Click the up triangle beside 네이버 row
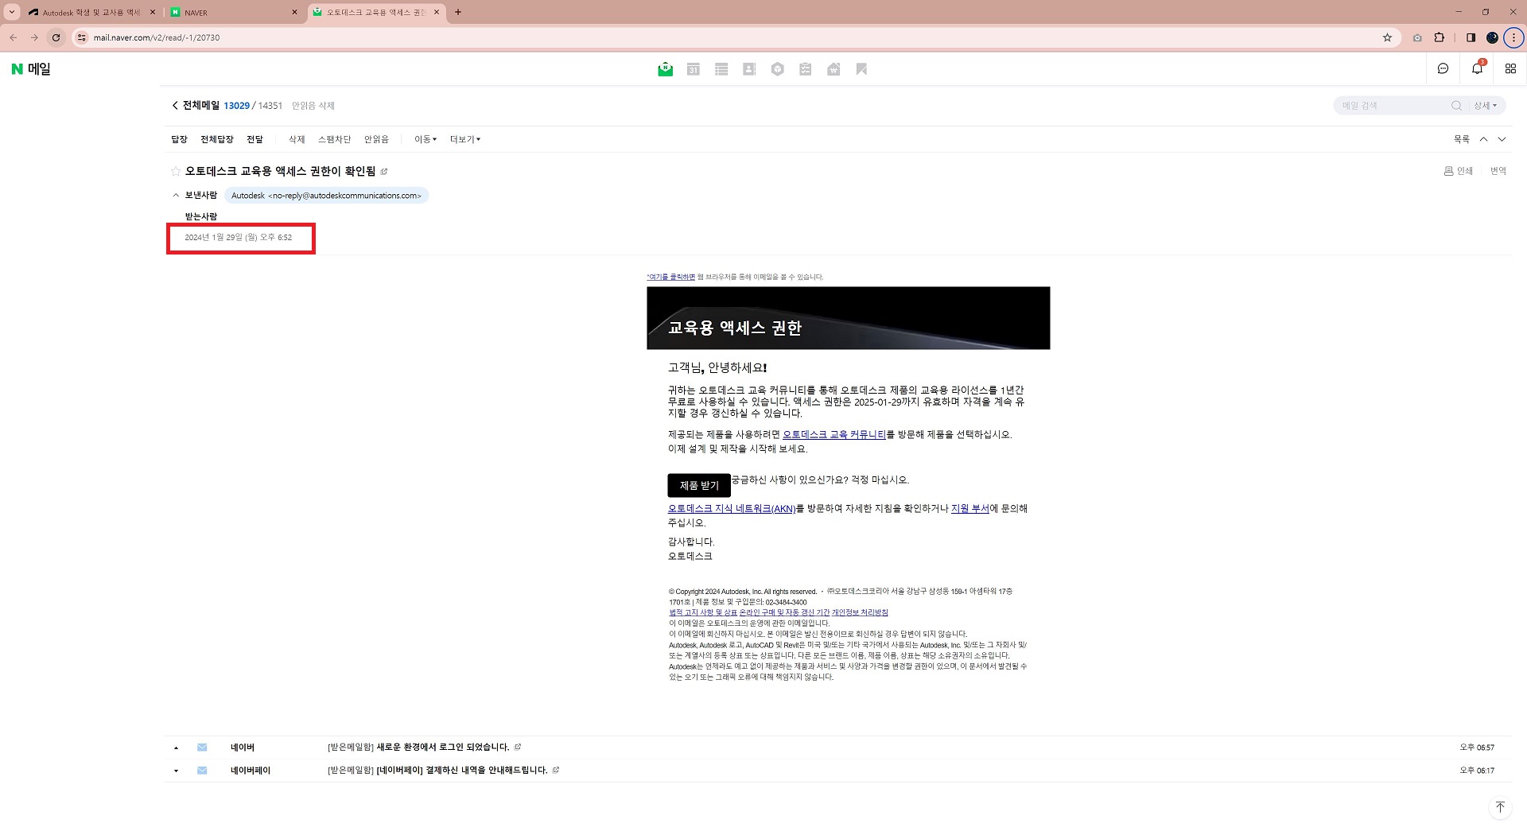1527x835 pixels. point(176,748)
